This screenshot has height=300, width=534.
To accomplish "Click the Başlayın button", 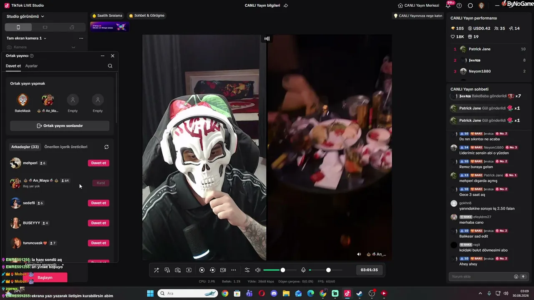I will coord(45,277).
